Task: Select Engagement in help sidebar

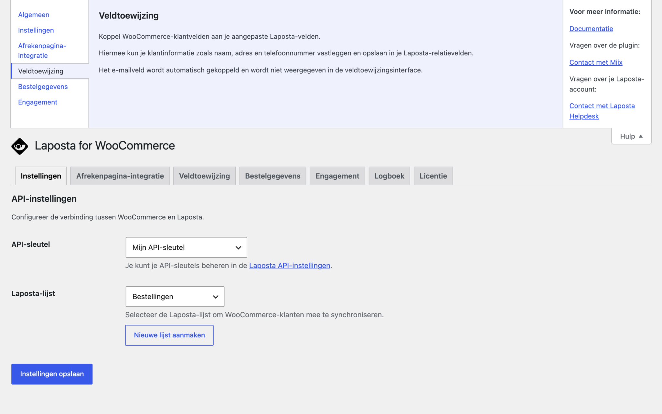Action: [37, 102]
